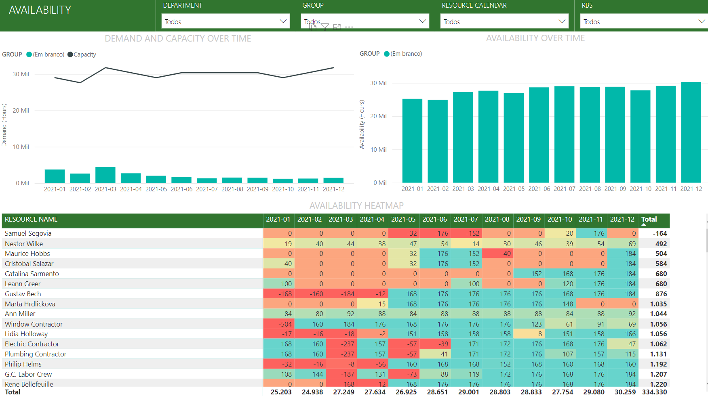Viewport: 708px width, 396px height.
Task: Select the 2021-03 demand bar
Action: tap(105, 175)
